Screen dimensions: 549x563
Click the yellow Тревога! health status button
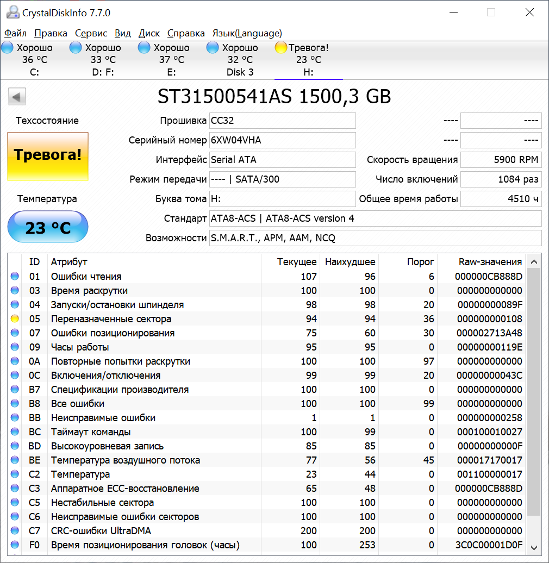(x=47, y=157)
